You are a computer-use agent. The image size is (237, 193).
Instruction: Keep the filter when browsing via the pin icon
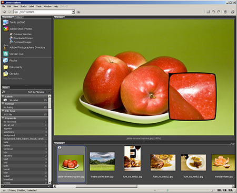point(3,186)
